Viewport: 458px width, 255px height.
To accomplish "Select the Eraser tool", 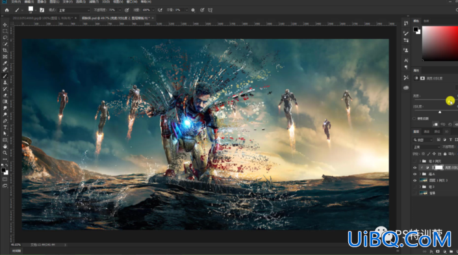I will pyautogui.click(x=5, y=96).
